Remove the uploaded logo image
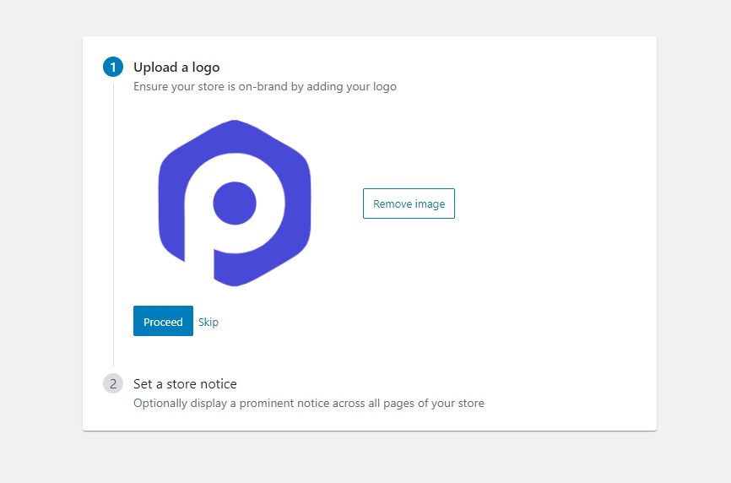The width and height of the screenshot is (731, 483). [x=409, y=204]
